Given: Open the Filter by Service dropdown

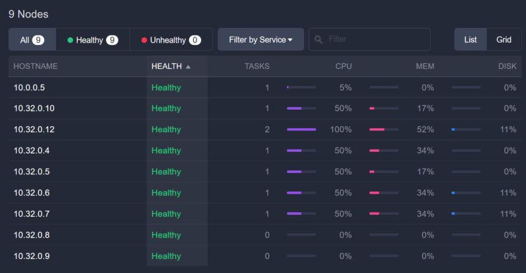Looking at the screenshot, I should (260, 40).
